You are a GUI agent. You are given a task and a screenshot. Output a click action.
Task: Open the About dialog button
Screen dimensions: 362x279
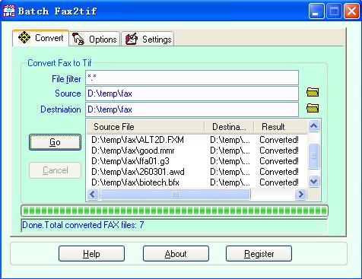point(176,254)
